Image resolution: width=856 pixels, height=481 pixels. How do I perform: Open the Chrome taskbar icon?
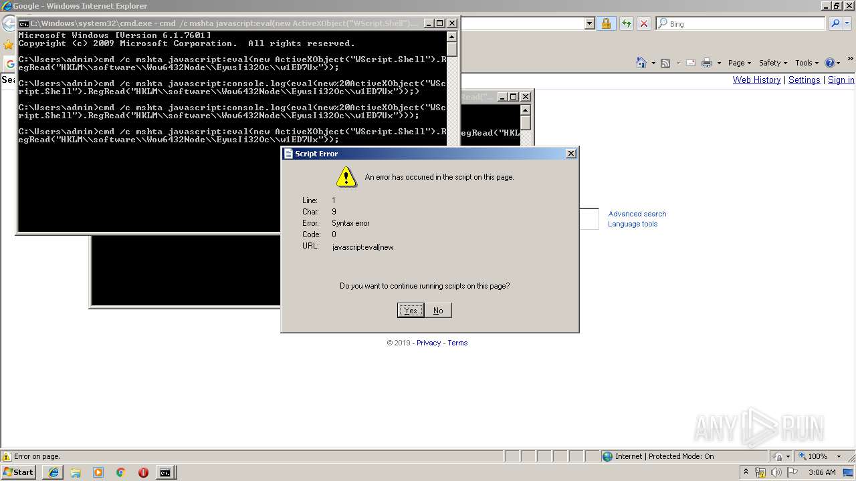121,472
